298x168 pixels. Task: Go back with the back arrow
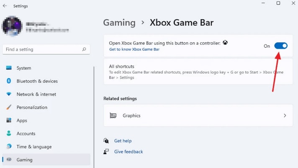(x=5, y=6)
